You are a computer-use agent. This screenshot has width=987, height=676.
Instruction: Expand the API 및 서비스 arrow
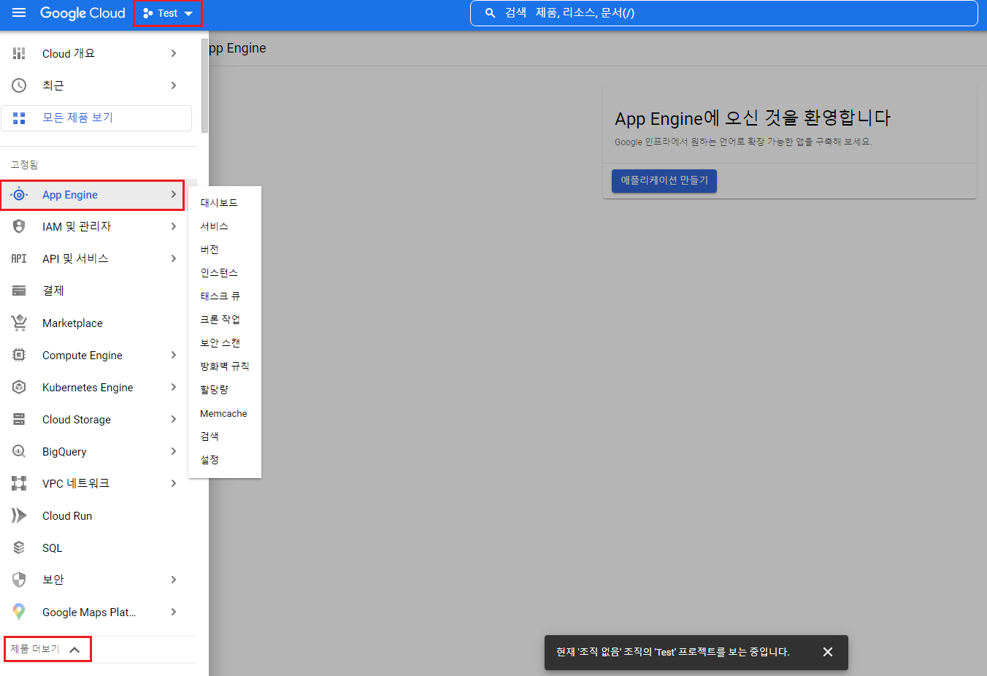pos(173,258)
